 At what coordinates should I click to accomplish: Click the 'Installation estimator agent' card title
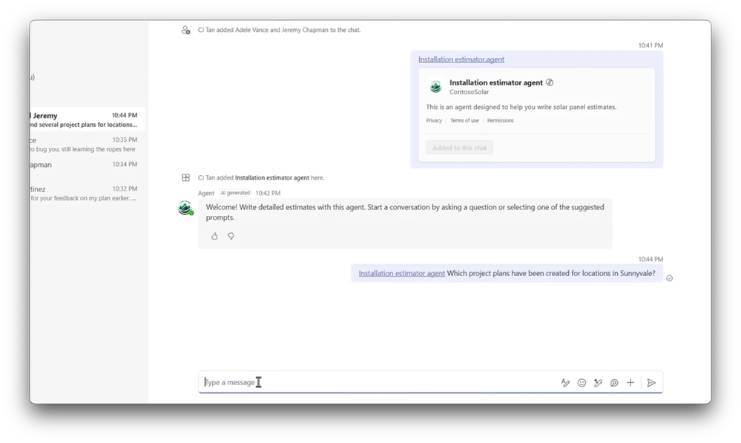pyautogui.click(x=495, y=82)
